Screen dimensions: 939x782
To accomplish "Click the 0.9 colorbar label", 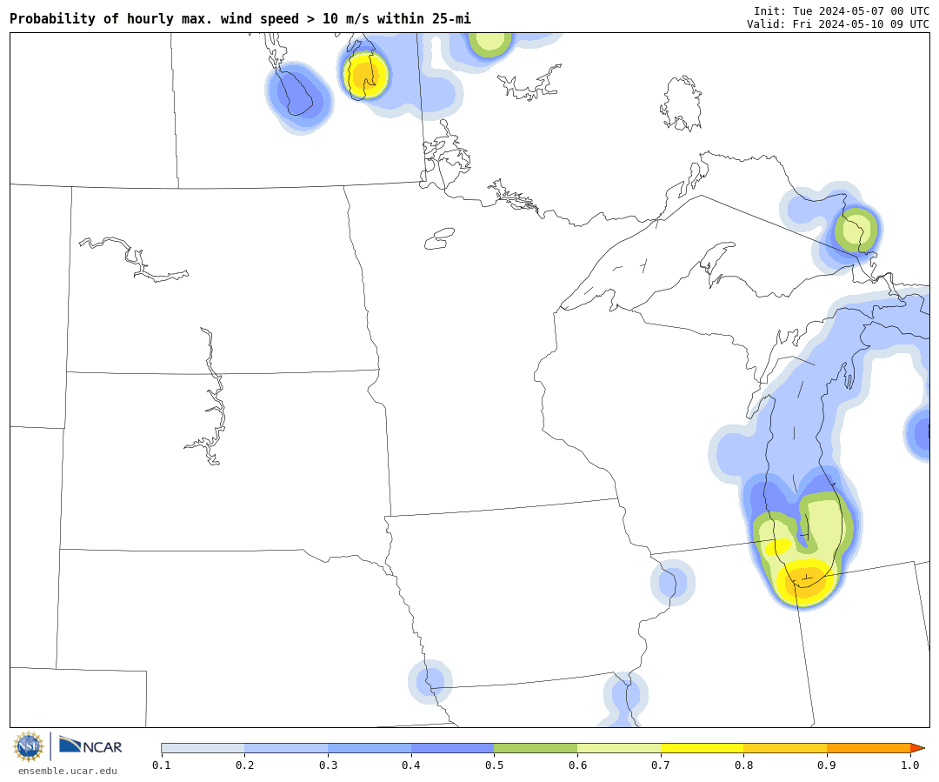I will click(x=827, y=765).
